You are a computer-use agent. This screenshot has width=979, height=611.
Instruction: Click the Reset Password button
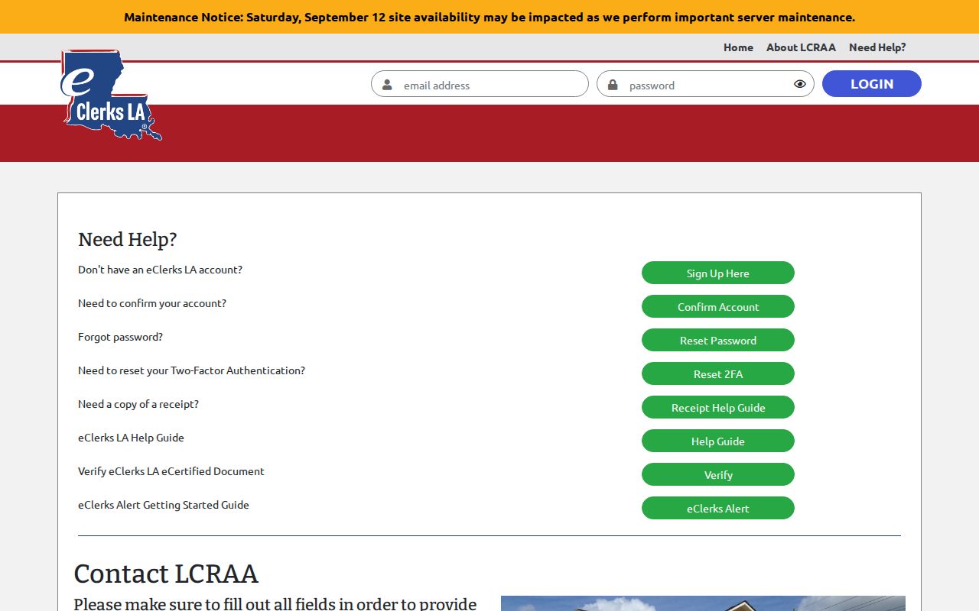point(718,340)
